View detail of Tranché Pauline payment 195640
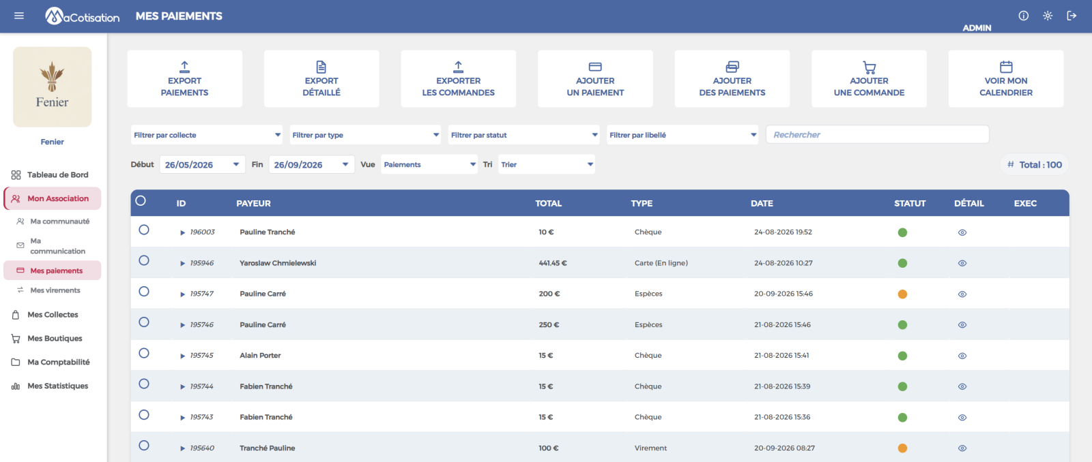 [962, 448]
